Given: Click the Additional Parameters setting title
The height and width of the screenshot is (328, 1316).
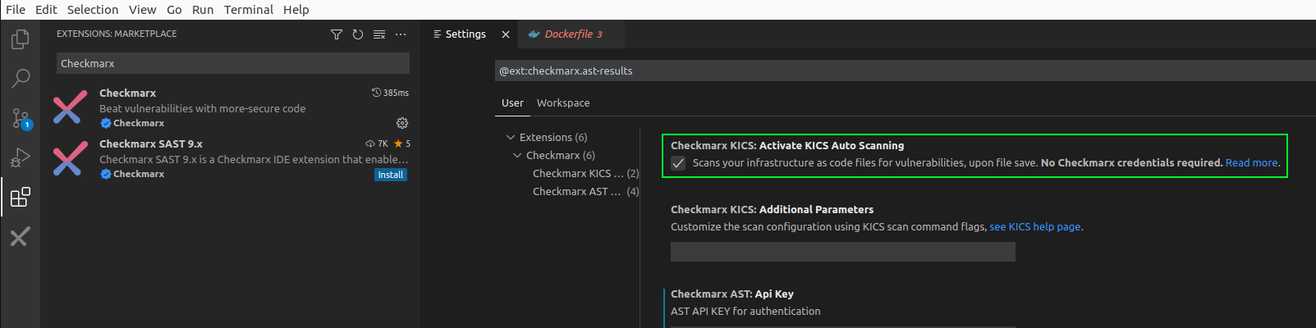Looking at the screenshot, I should 772,209.
